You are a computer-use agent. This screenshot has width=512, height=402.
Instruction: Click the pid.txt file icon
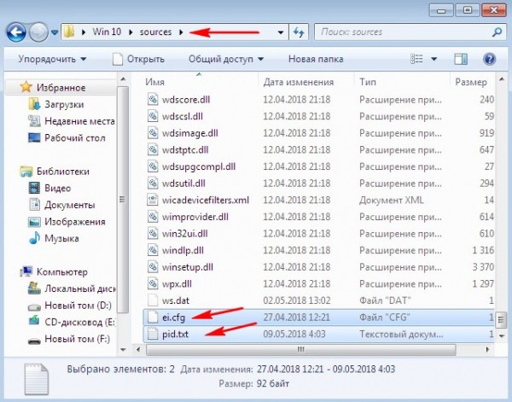coord(153,334)
